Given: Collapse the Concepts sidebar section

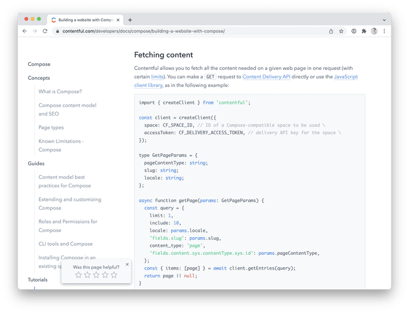Looking at the screenshot, I should tap(39, 78).
